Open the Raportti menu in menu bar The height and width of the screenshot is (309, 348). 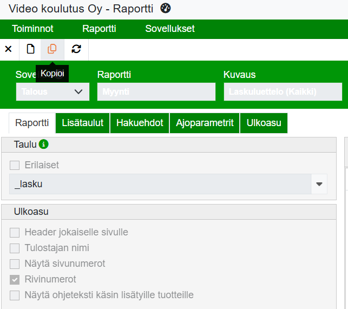(x=99, y=29)
